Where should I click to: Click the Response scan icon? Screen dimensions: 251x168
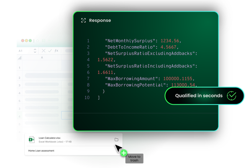(83, 21)
